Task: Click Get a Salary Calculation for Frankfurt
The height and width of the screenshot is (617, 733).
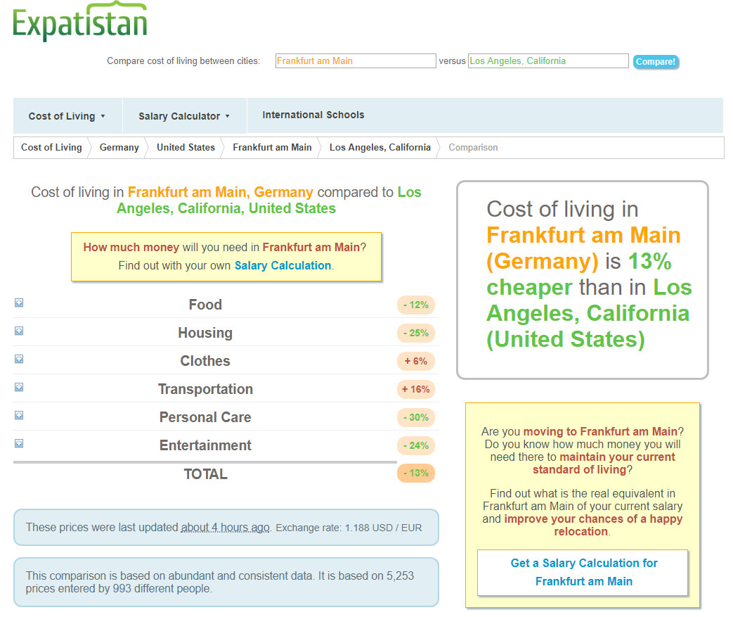Action: point(583,572)
